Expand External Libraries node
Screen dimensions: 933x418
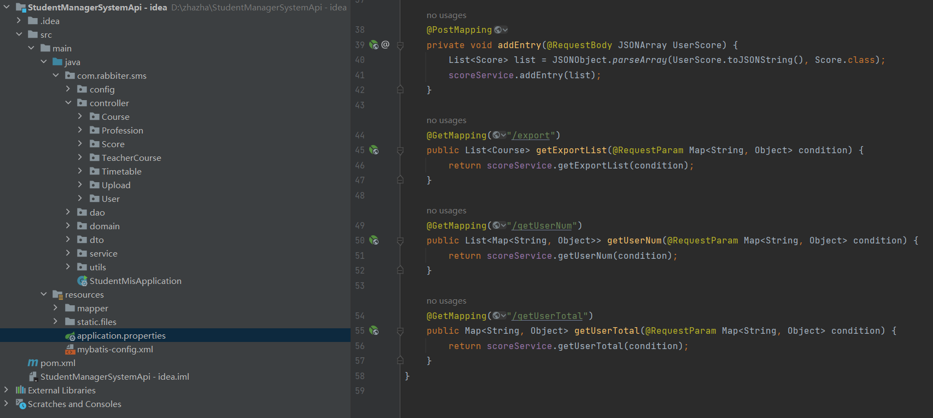[x=7, y=390]
